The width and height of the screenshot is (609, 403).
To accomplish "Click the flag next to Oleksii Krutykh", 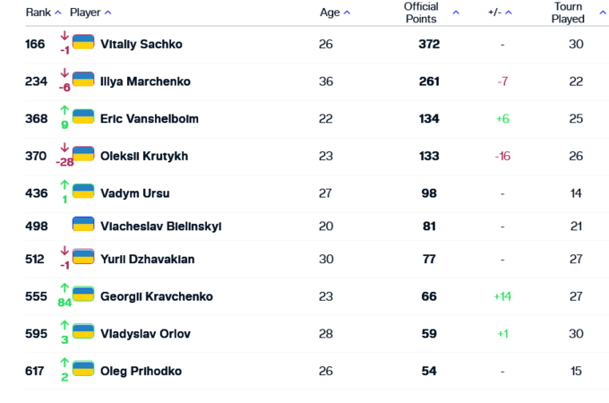I will [83, 153].
